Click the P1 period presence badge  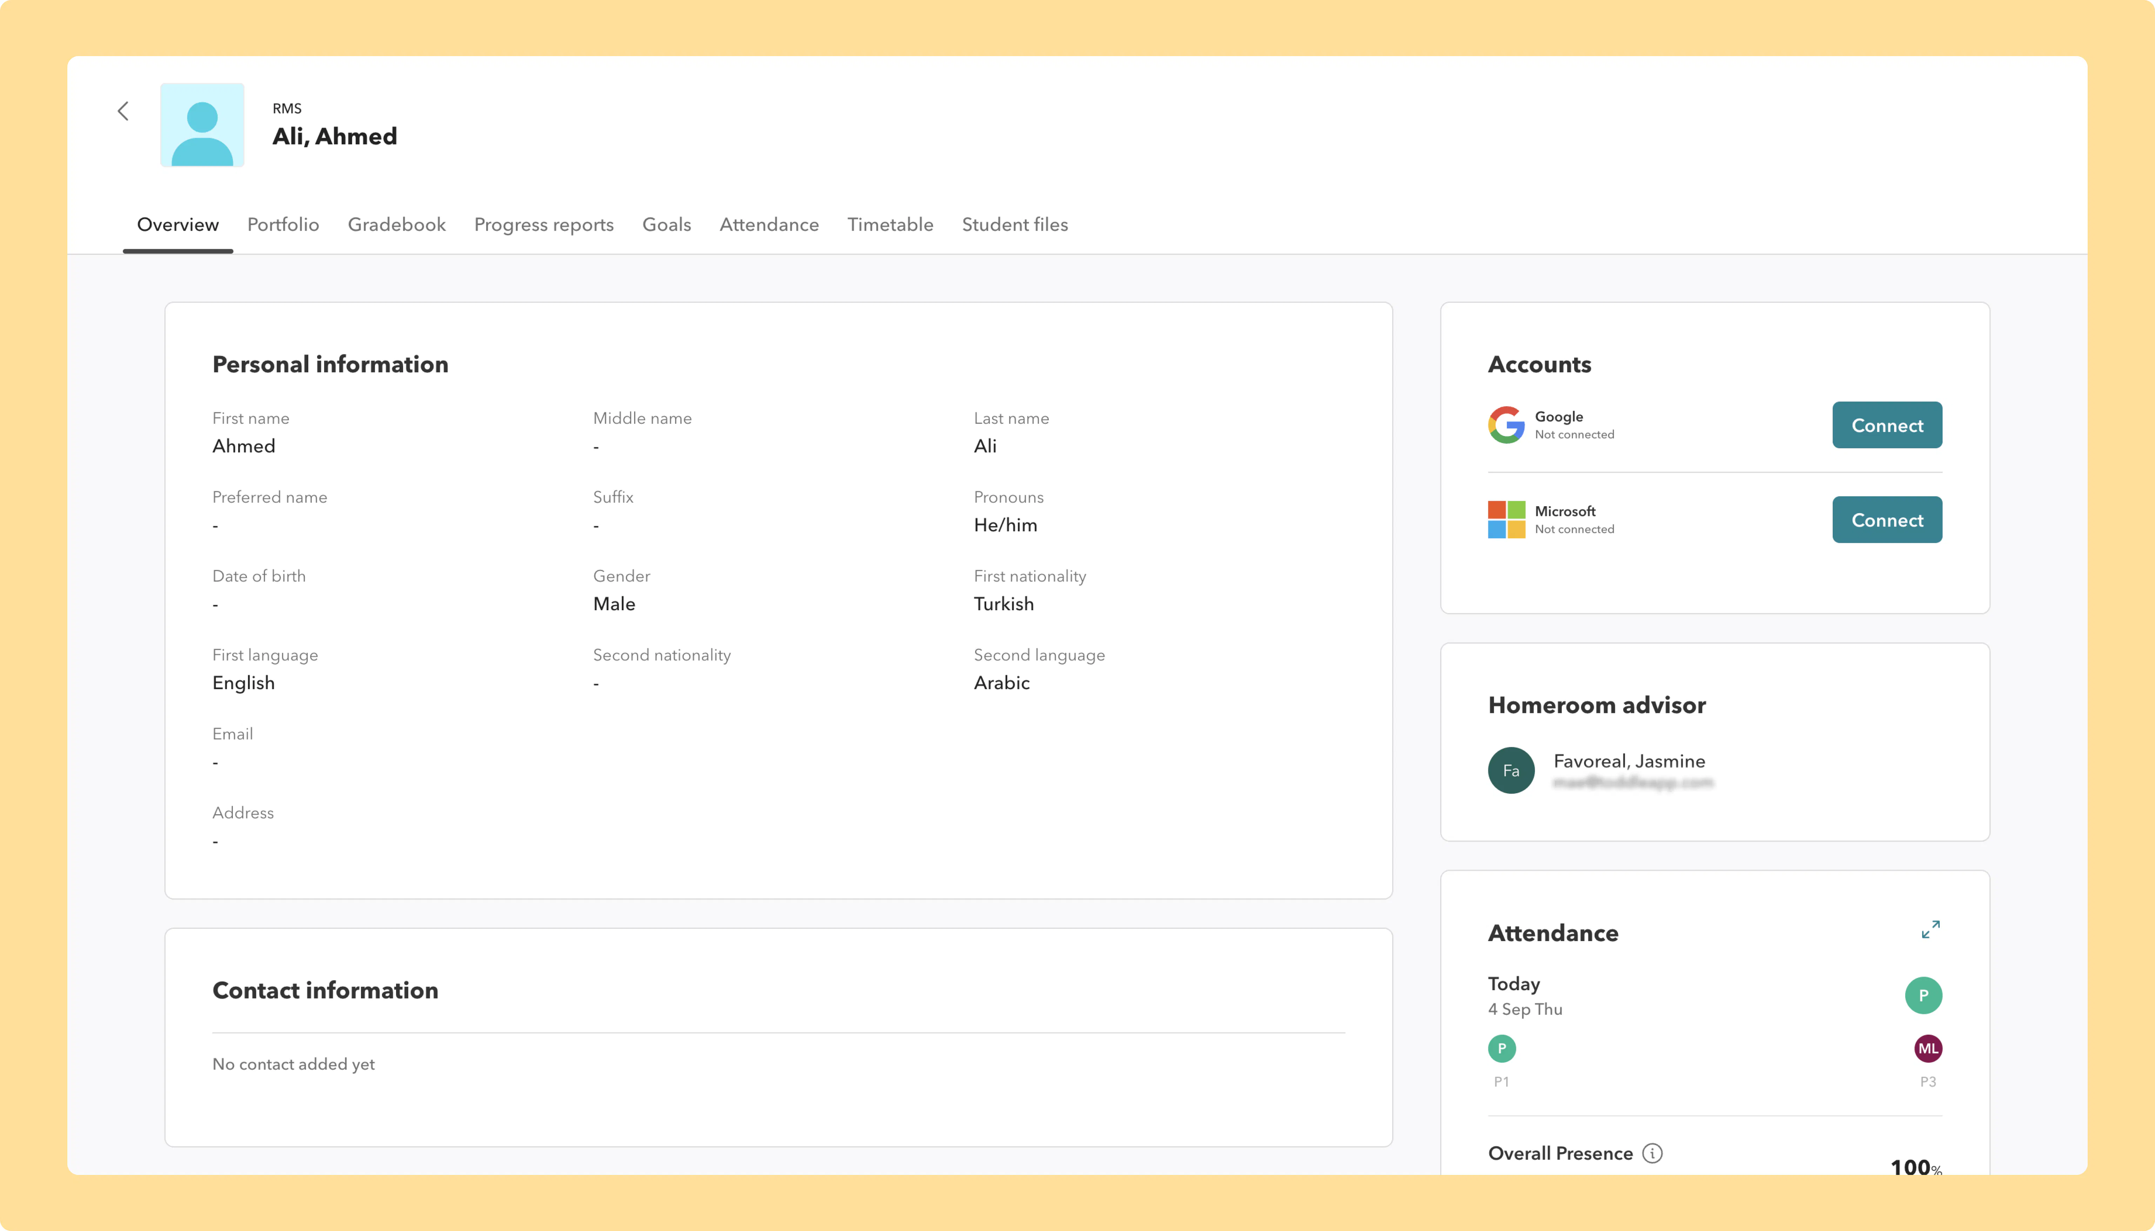tap(1502, 1048)
